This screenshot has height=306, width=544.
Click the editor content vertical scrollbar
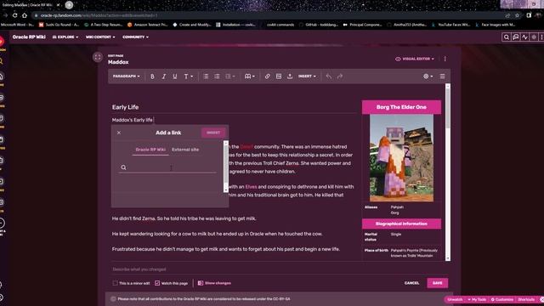click(448, 172)
